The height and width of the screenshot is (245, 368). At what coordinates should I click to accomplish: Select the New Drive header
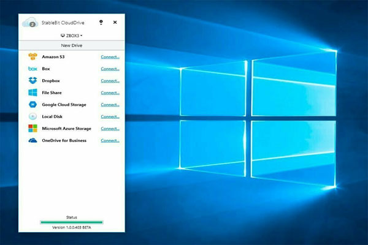point(72,45)
